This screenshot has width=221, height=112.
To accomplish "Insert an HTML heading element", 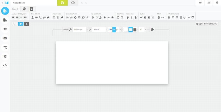I will point(169,17).
